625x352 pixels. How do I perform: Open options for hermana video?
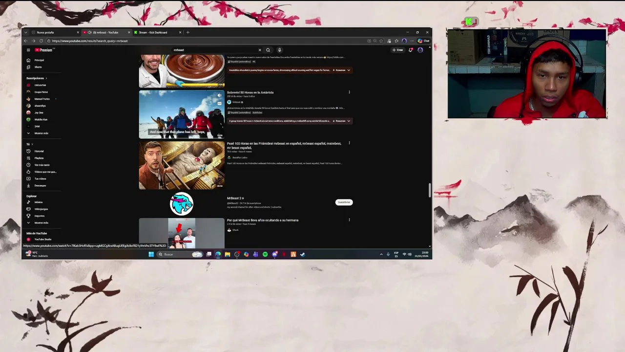349,220
